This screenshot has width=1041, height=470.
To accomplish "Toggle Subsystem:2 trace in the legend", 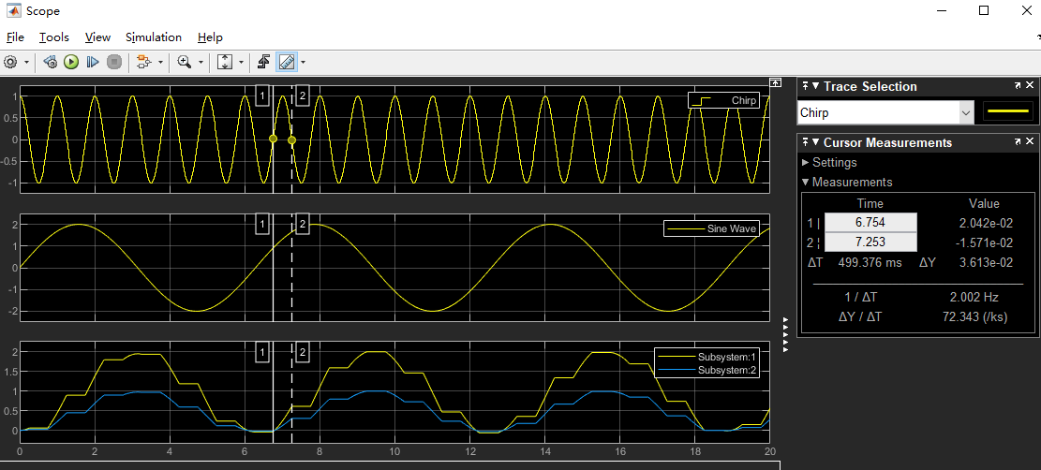I will pyautogui.click(x=706, y=370).
